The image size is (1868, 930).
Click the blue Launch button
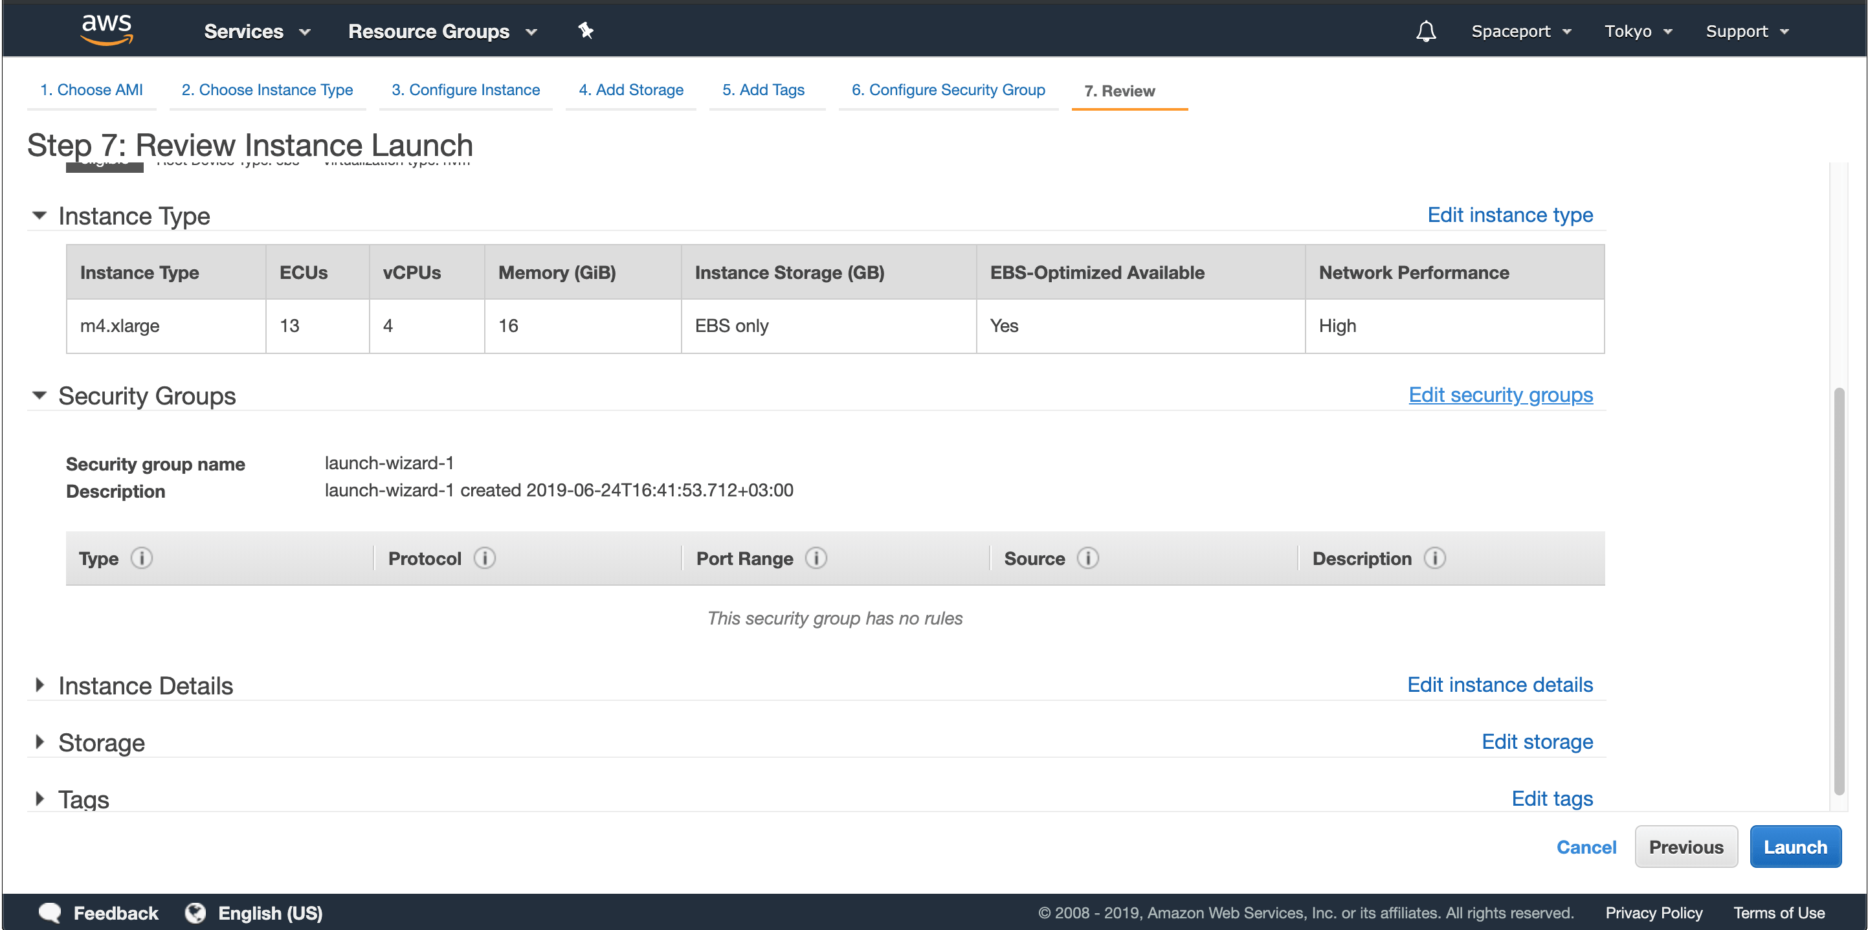coord(1795,847)
